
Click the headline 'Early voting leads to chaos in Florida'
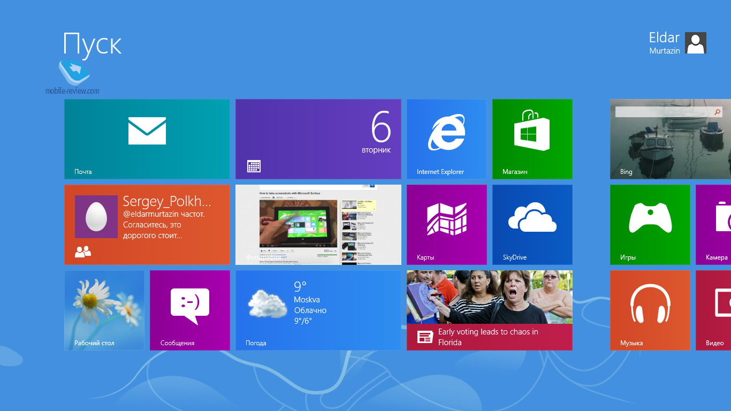point(488,337)
